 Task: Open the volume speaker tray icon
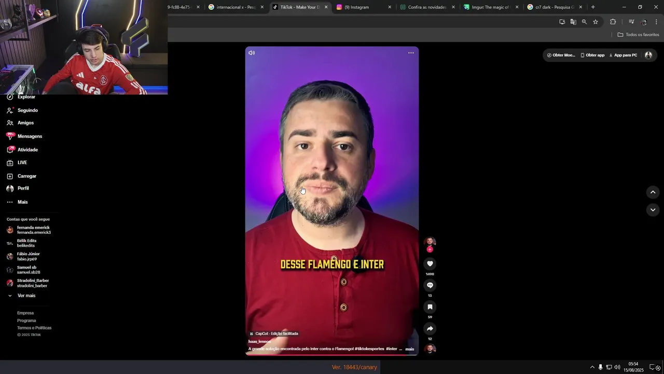[x=617, y=367]
